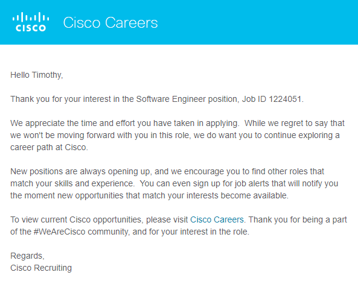Click the 'Cisco Recruiting' signature line

click(x=41, y=268)
